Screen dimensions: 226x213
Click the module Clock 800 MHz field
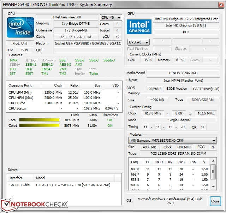coord(184,147)
